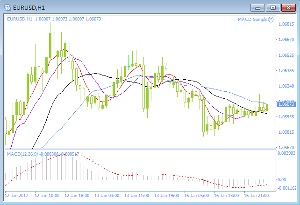Click price scale value 1.05955

coord(286,117)
